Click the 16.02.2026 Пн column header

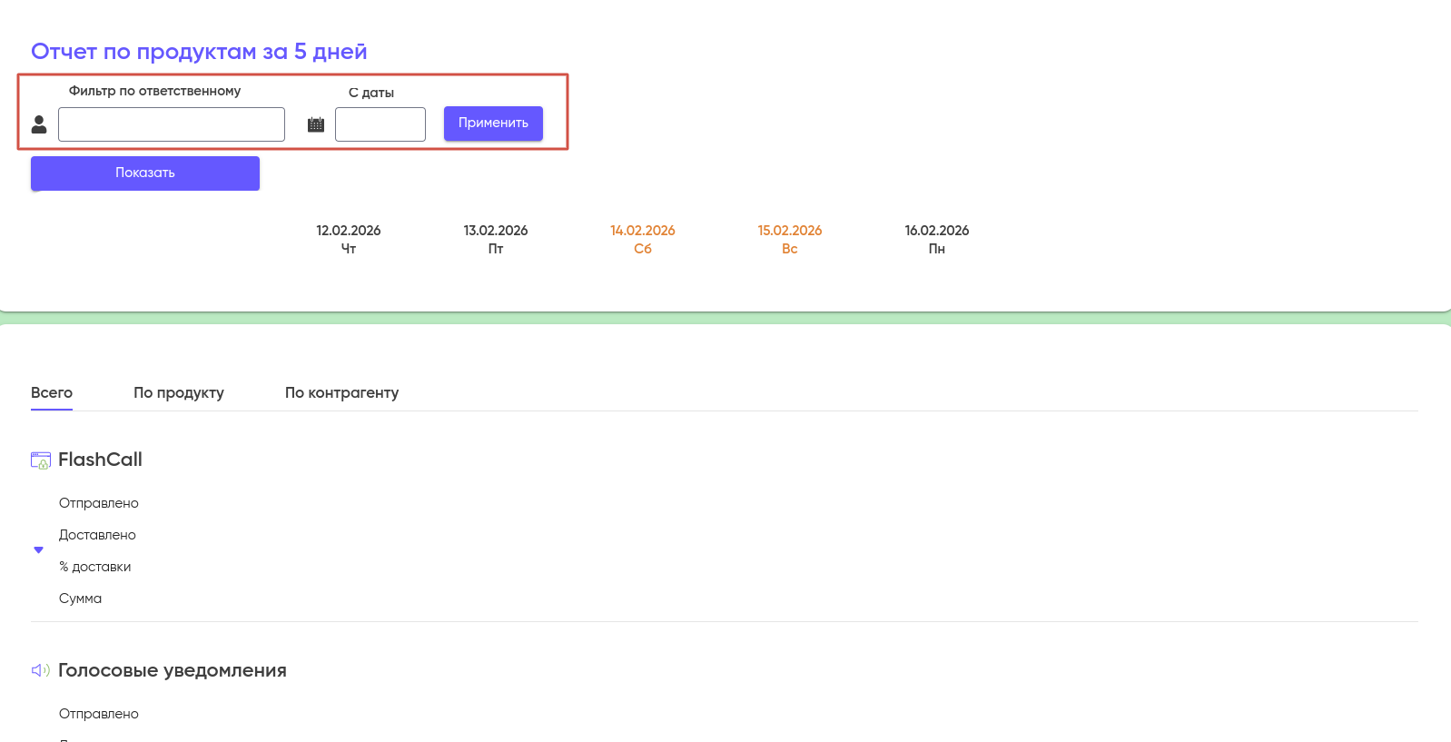pyautogui.click(x=937, y=239)
